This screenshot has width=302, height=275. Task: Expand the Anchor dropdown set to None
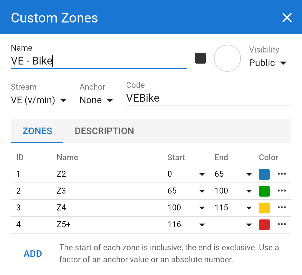click(96, 100)
